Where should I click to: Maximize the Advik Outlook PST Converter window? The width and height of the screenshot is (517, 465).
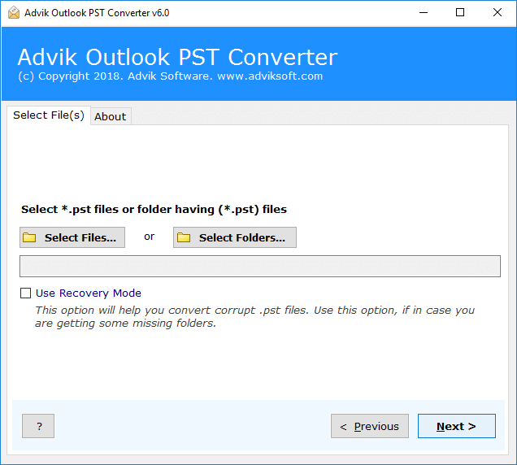pyautogui.click(x=460, y=13)
